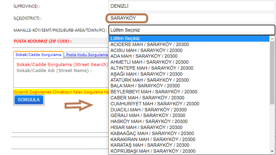
Task: Pick BEYLERBEYİ MAH / SARAYKÖY option
Action: click(154, 92)
